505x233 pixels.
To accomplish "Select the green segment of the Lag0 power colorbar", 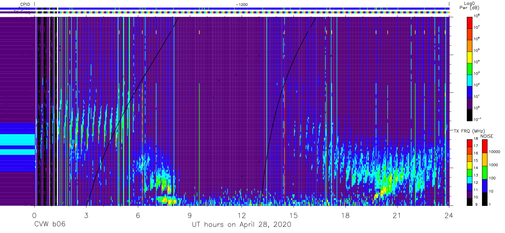I will tap(470, 69).
